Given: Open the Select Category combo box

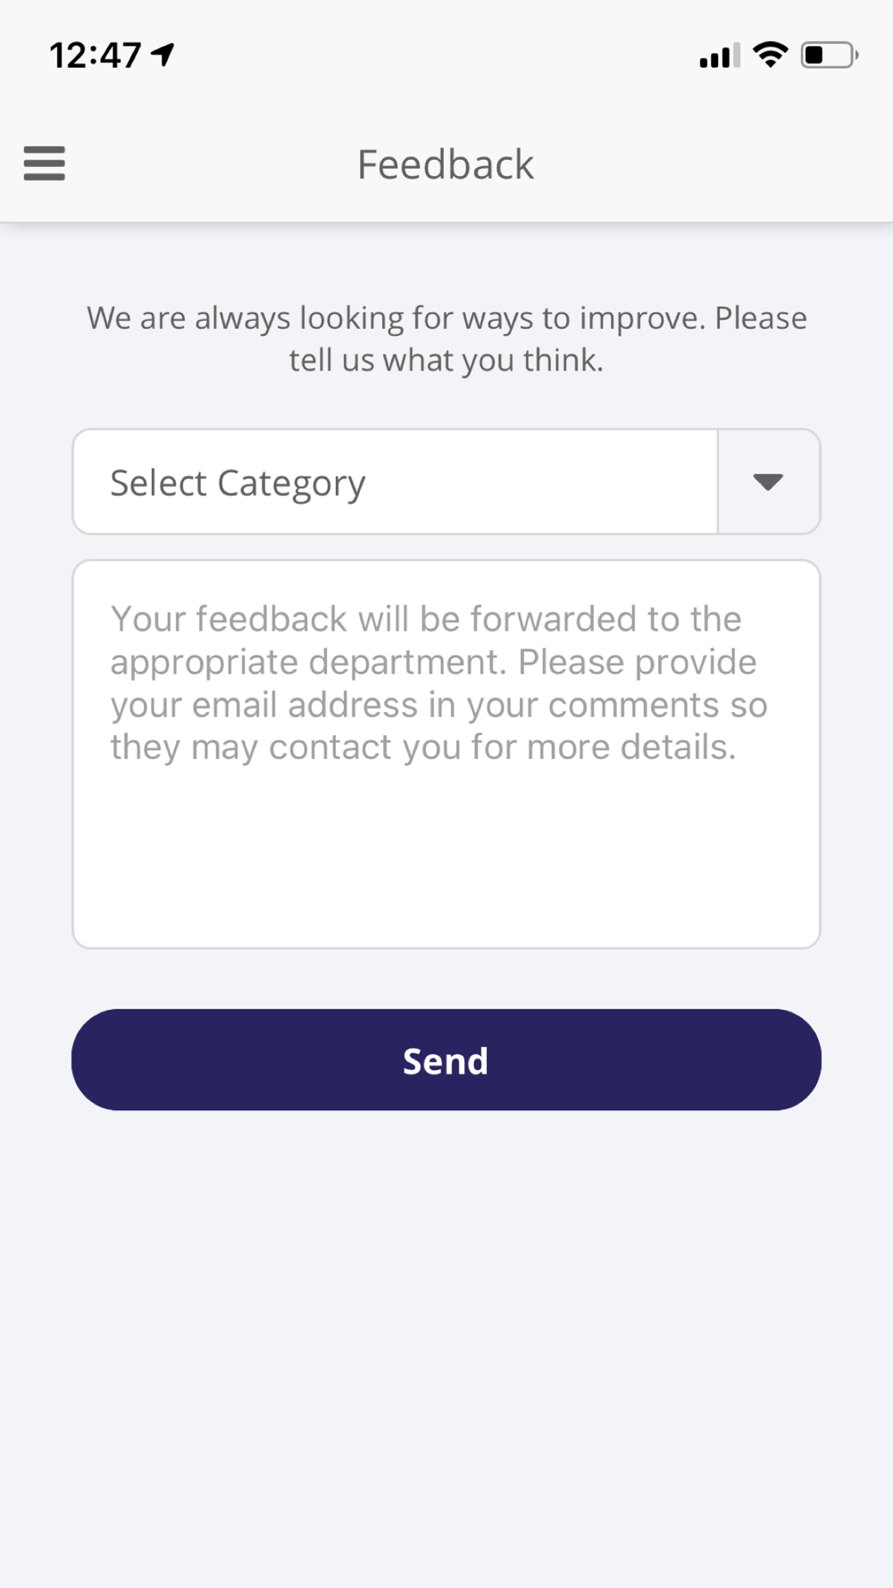Looking at the screenshot, I should coord(446,482).
